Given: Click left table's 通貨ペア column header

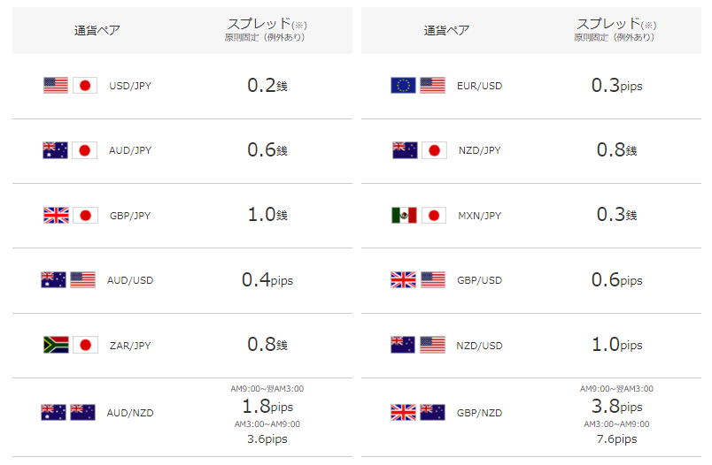Looking at the screenshot, I should 97,30.
